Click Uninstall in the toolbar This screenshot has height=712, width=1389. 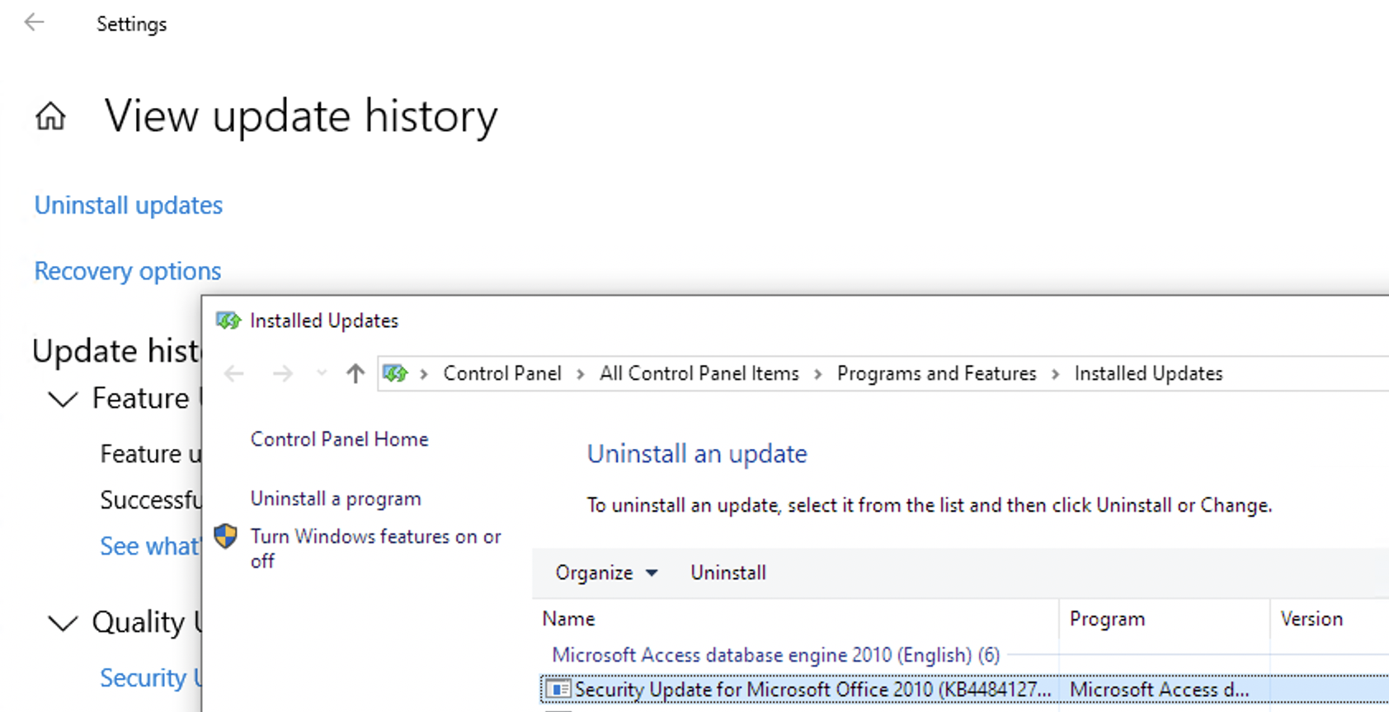(728, 573)
